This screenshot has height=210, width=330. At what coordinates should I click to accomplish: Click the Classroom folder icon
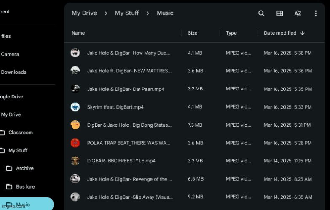(2, 133)
